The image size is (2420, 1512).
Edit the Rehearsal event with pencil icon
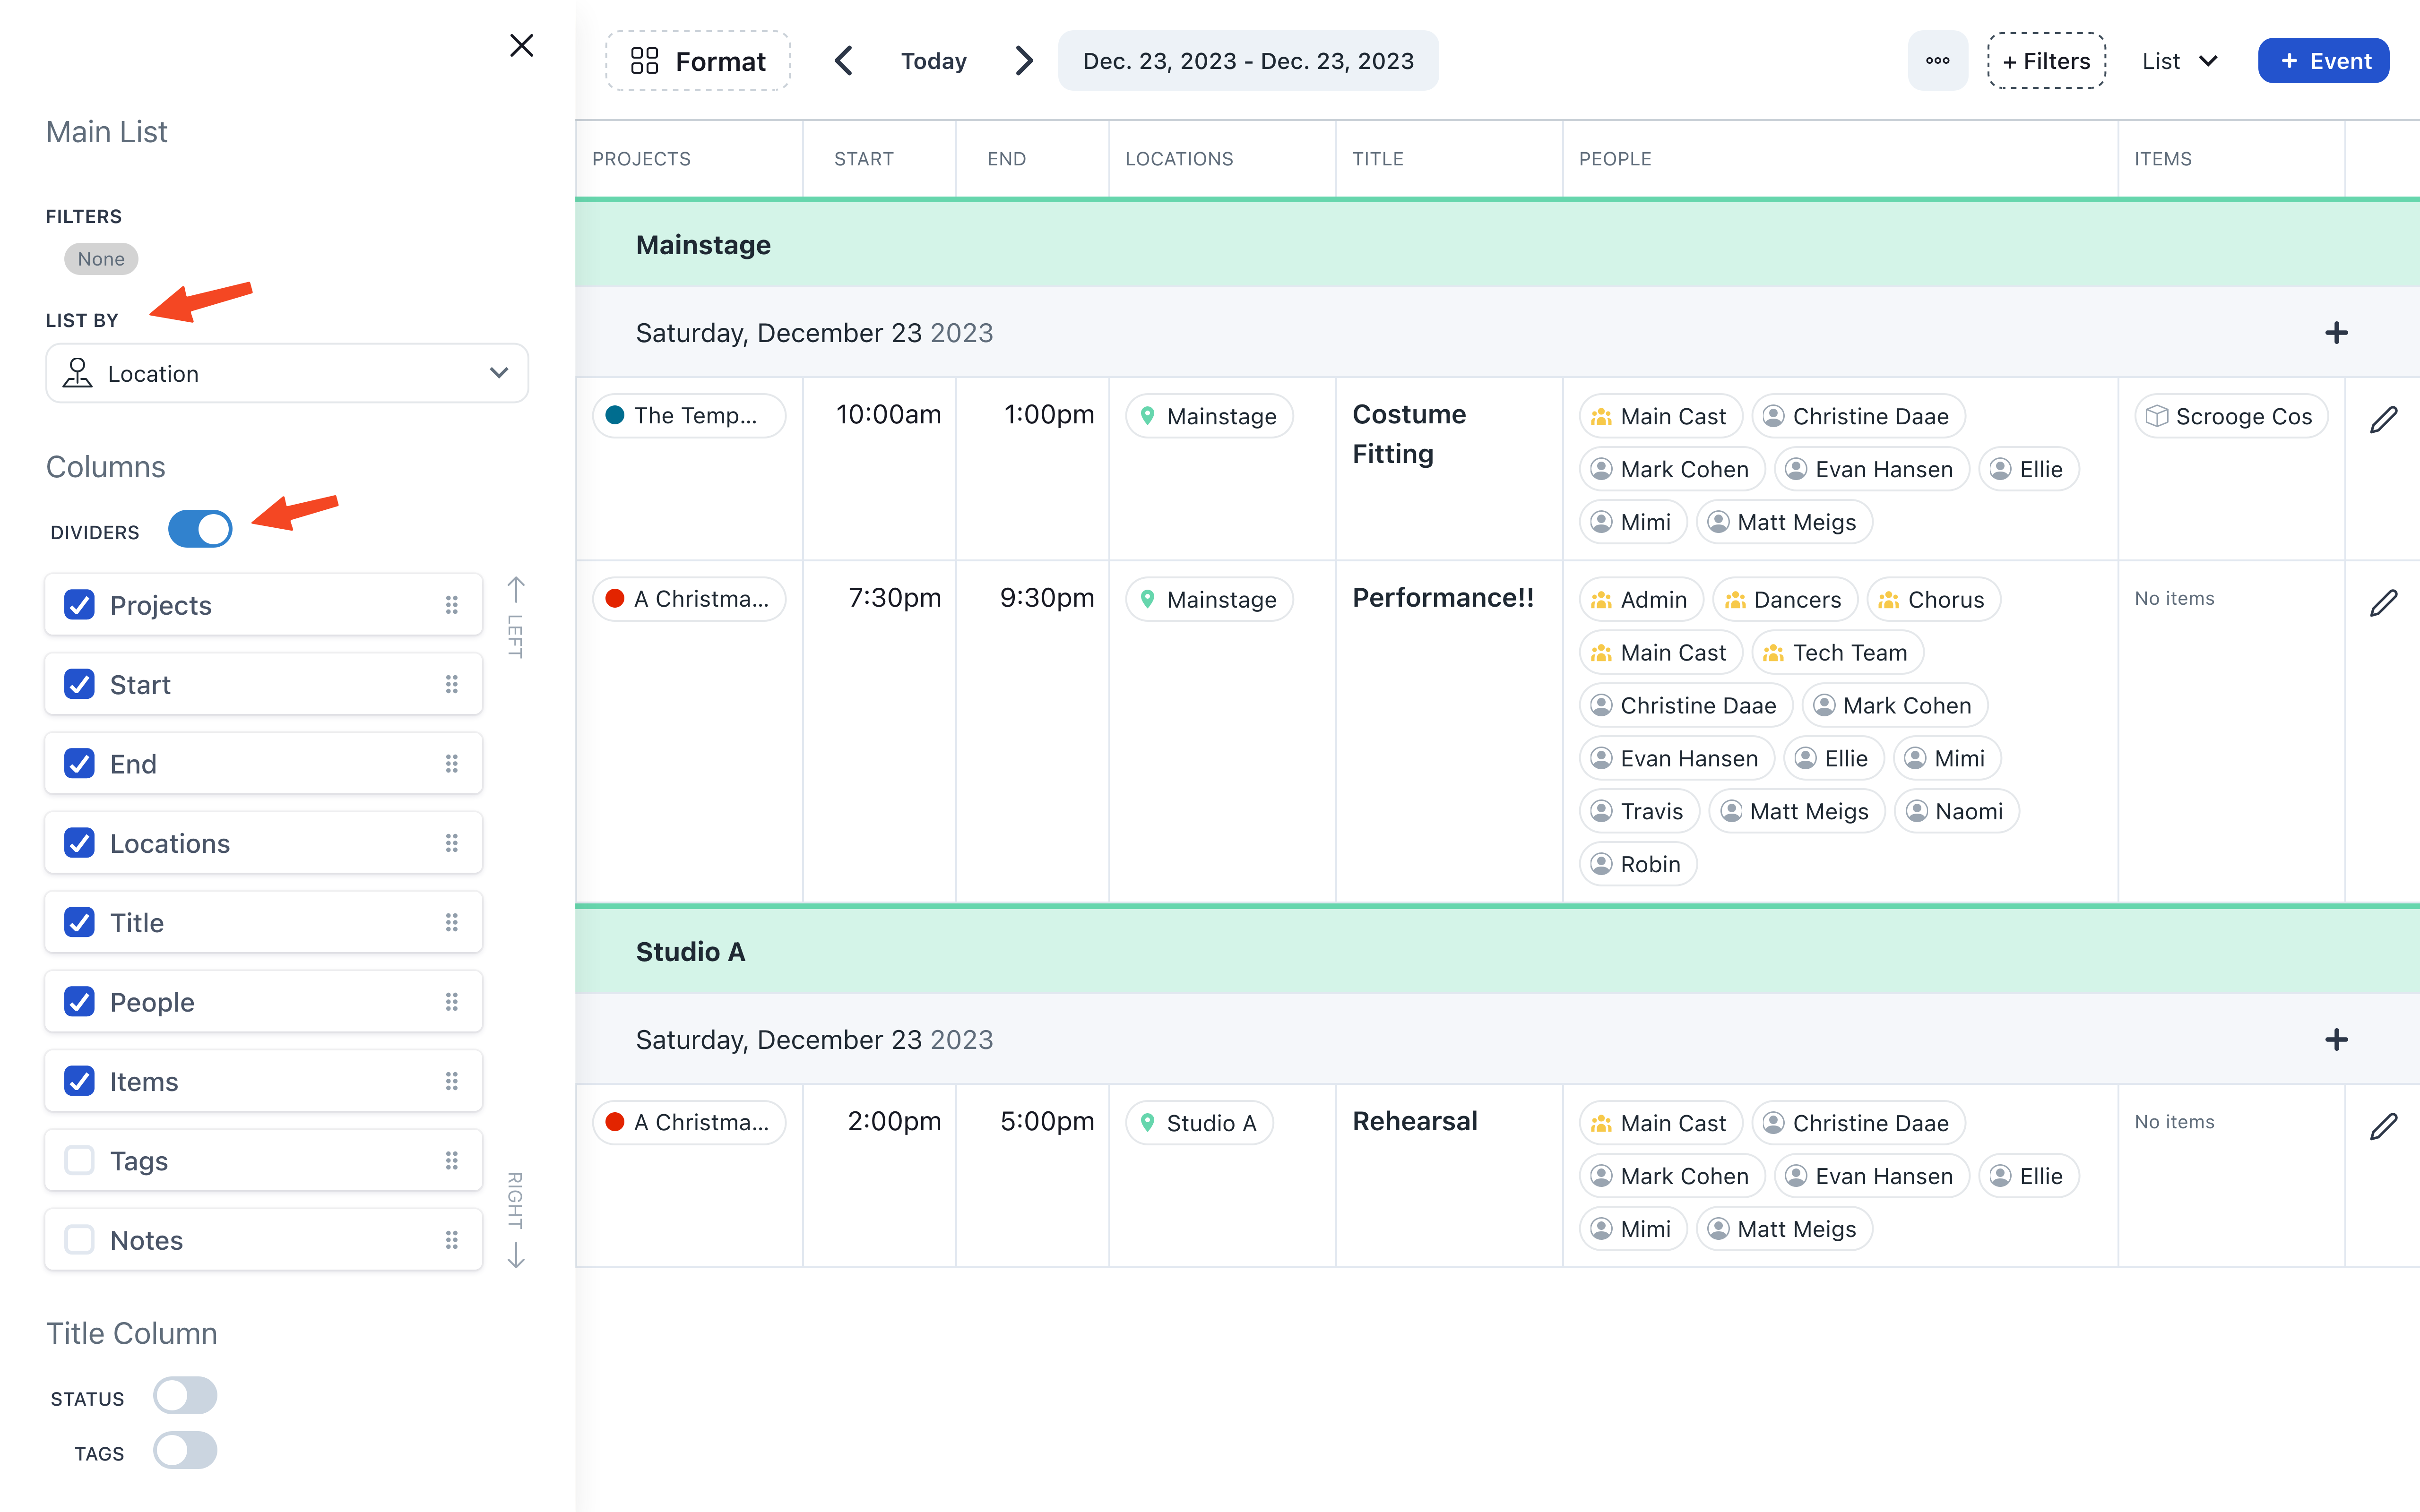tap(2383, 1126)
